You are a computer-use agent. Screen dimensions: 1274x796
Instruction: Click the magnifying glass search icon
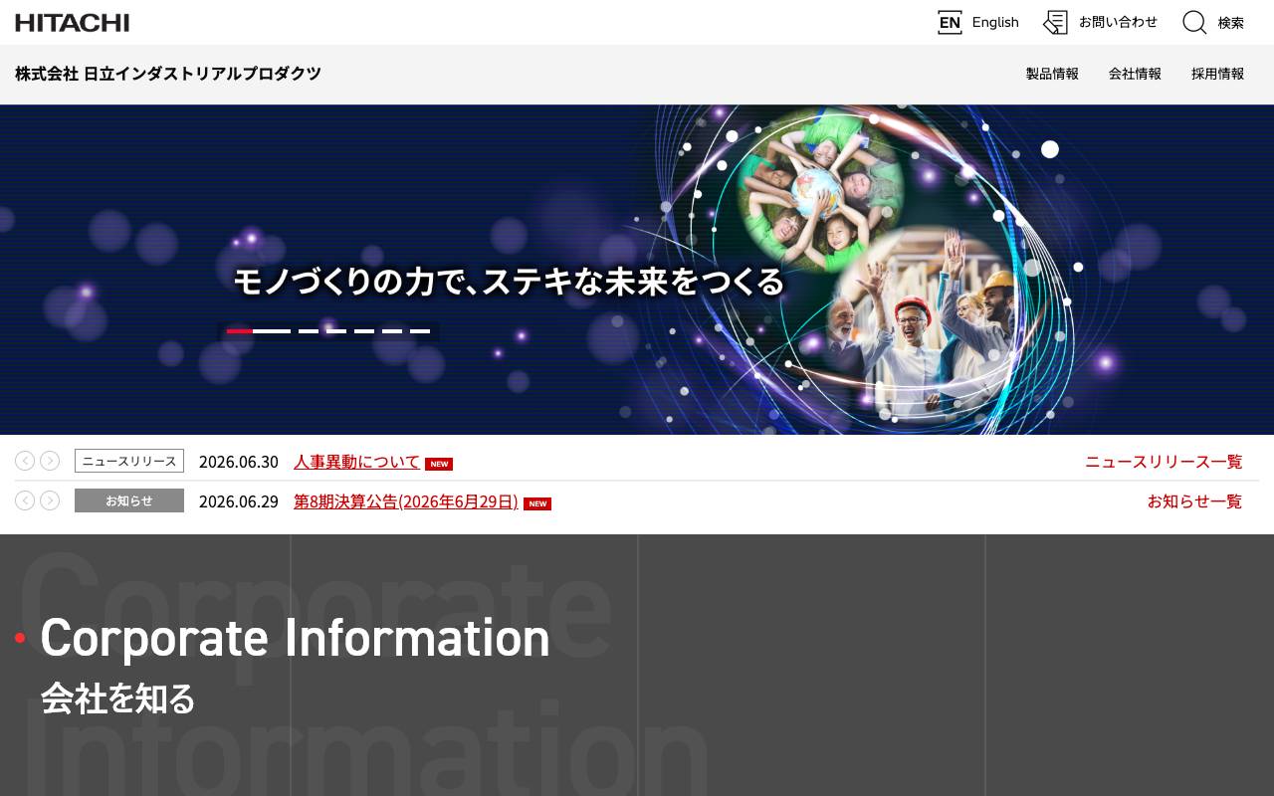tap(1194, 22)
